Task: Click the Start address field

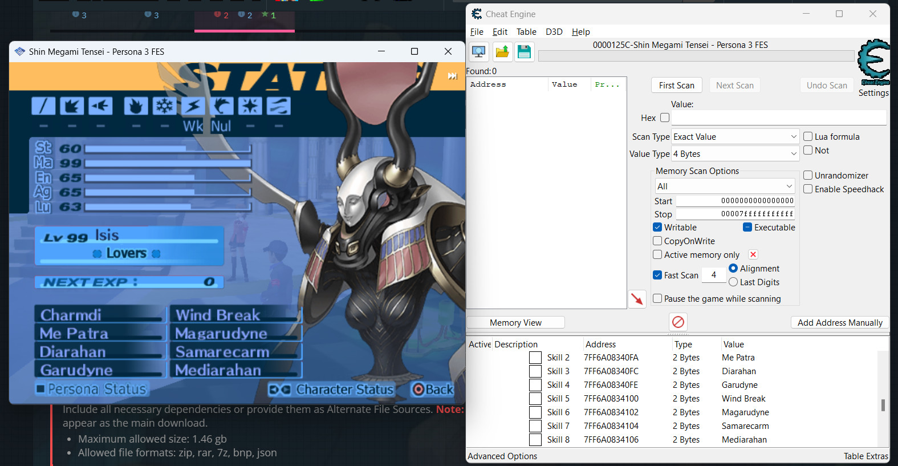Action: (736, 201)
